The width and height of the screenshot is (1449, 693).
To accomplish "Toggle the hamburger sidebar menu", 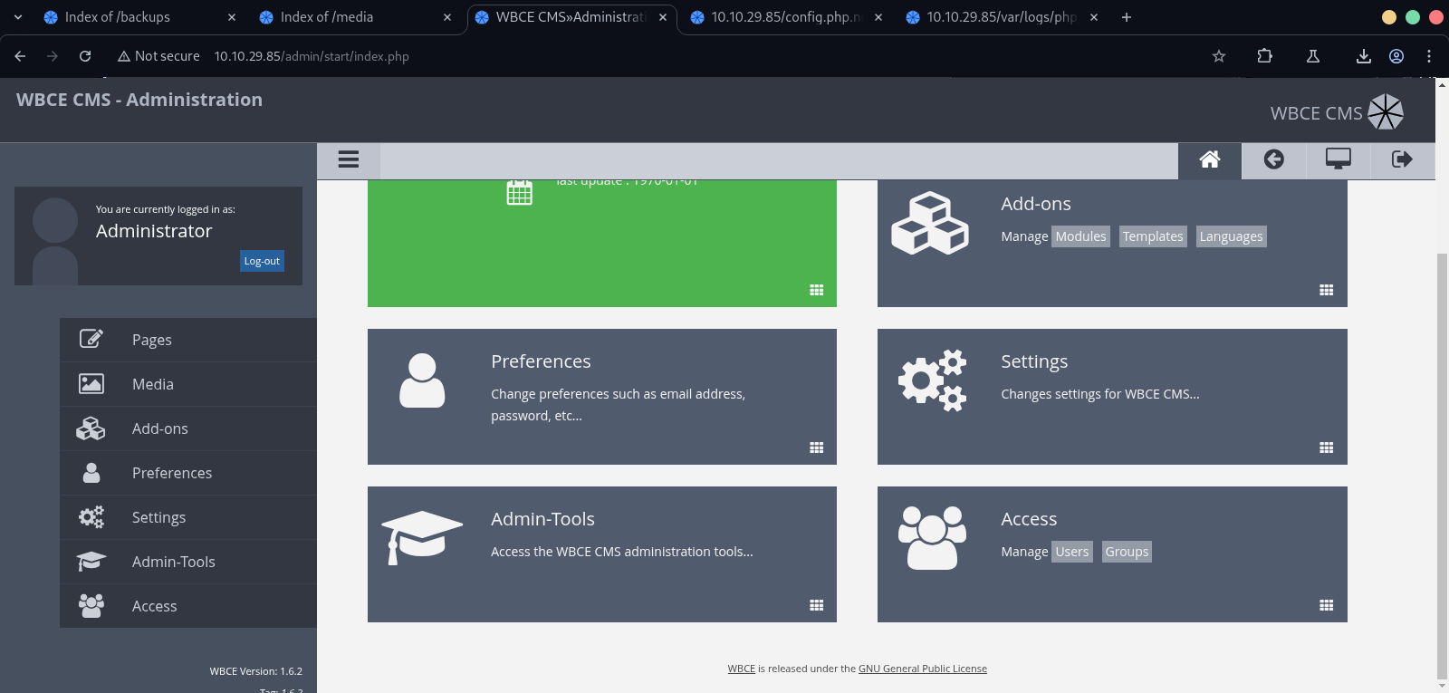I will pos(349,159).
